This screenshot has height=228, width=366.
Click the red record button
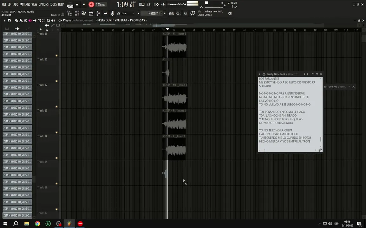[x=91, y=4]
